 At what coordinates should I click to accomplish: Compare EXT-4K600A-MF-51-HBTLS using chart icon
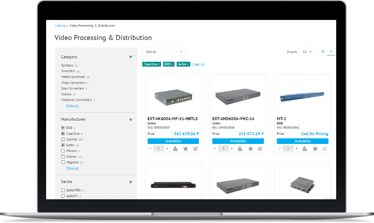[175, 149]
